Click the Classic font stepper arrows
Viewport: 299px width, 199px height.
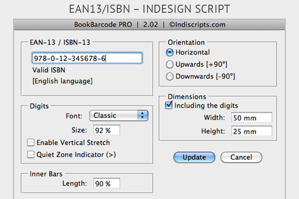tap(143, 115)
